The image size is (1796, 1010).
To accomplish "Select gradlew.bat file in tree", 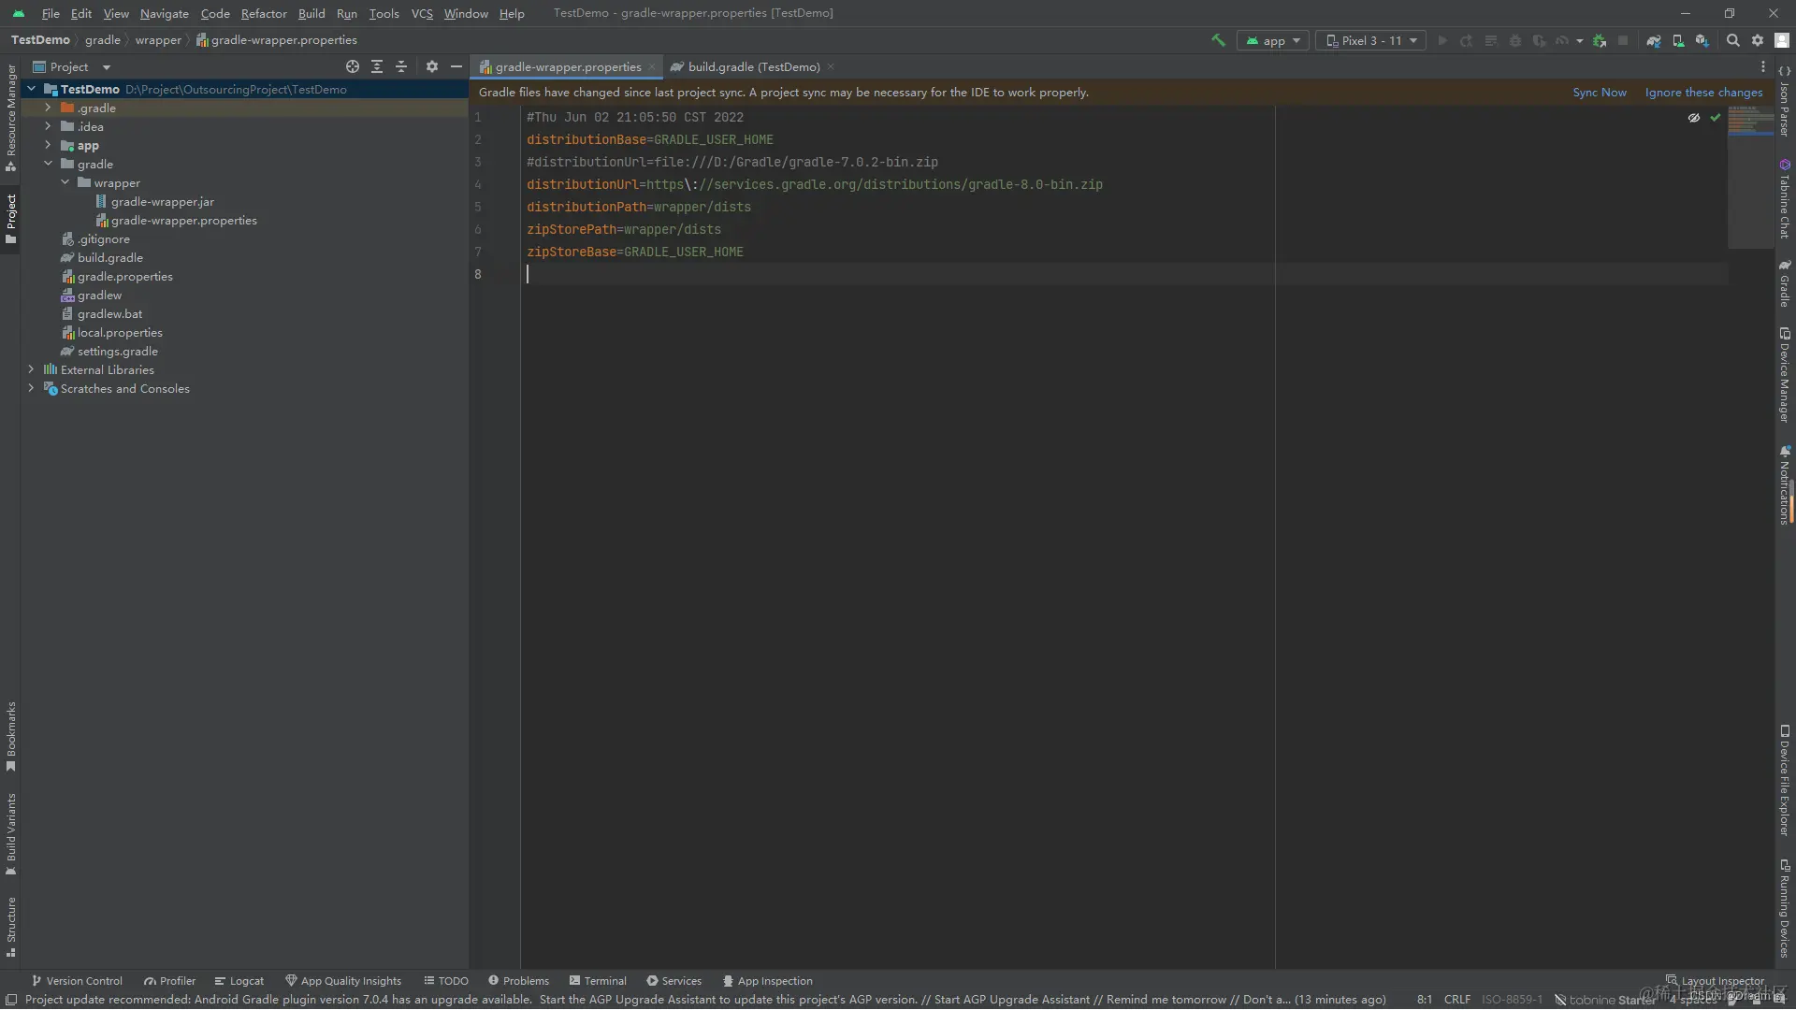I will [x=102, y=313].
